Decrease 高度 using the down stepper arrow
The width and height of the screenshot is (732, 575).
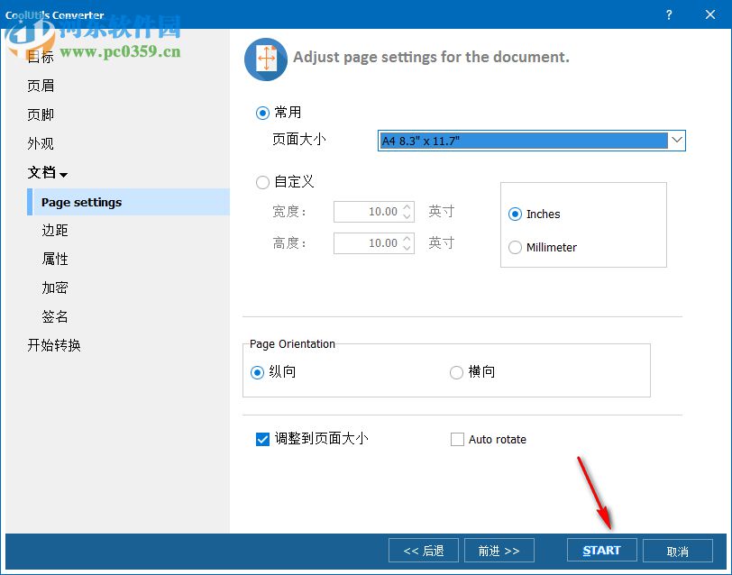point(407,247)
